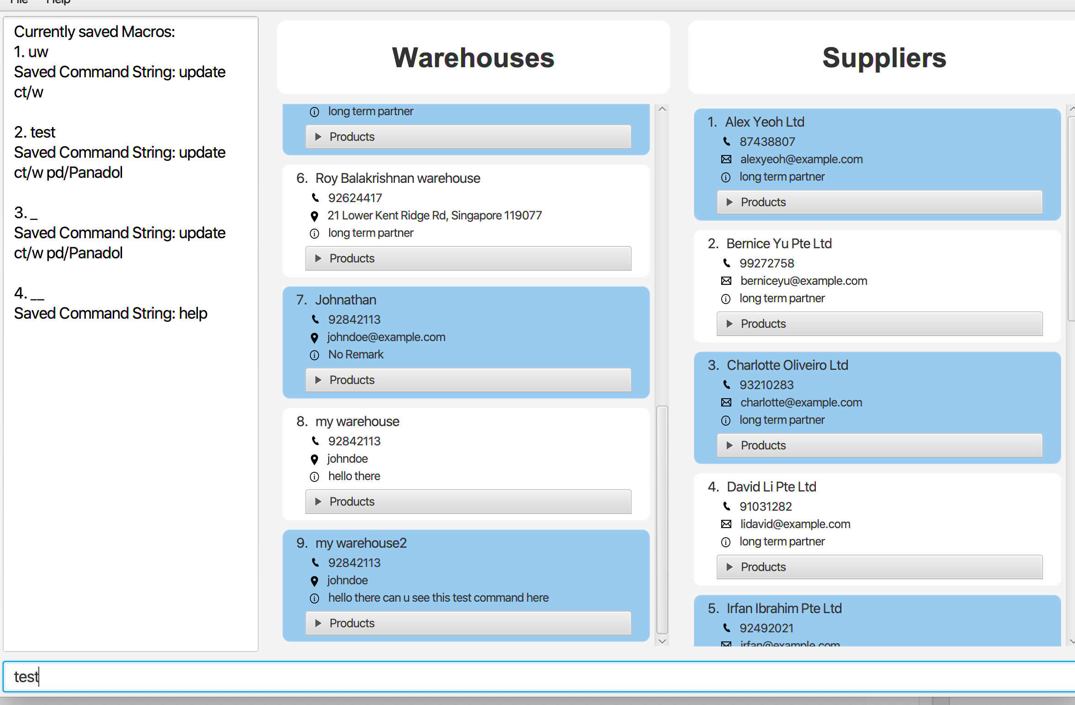
Task: Click phone icon beside 91031282
Action: 726,506
